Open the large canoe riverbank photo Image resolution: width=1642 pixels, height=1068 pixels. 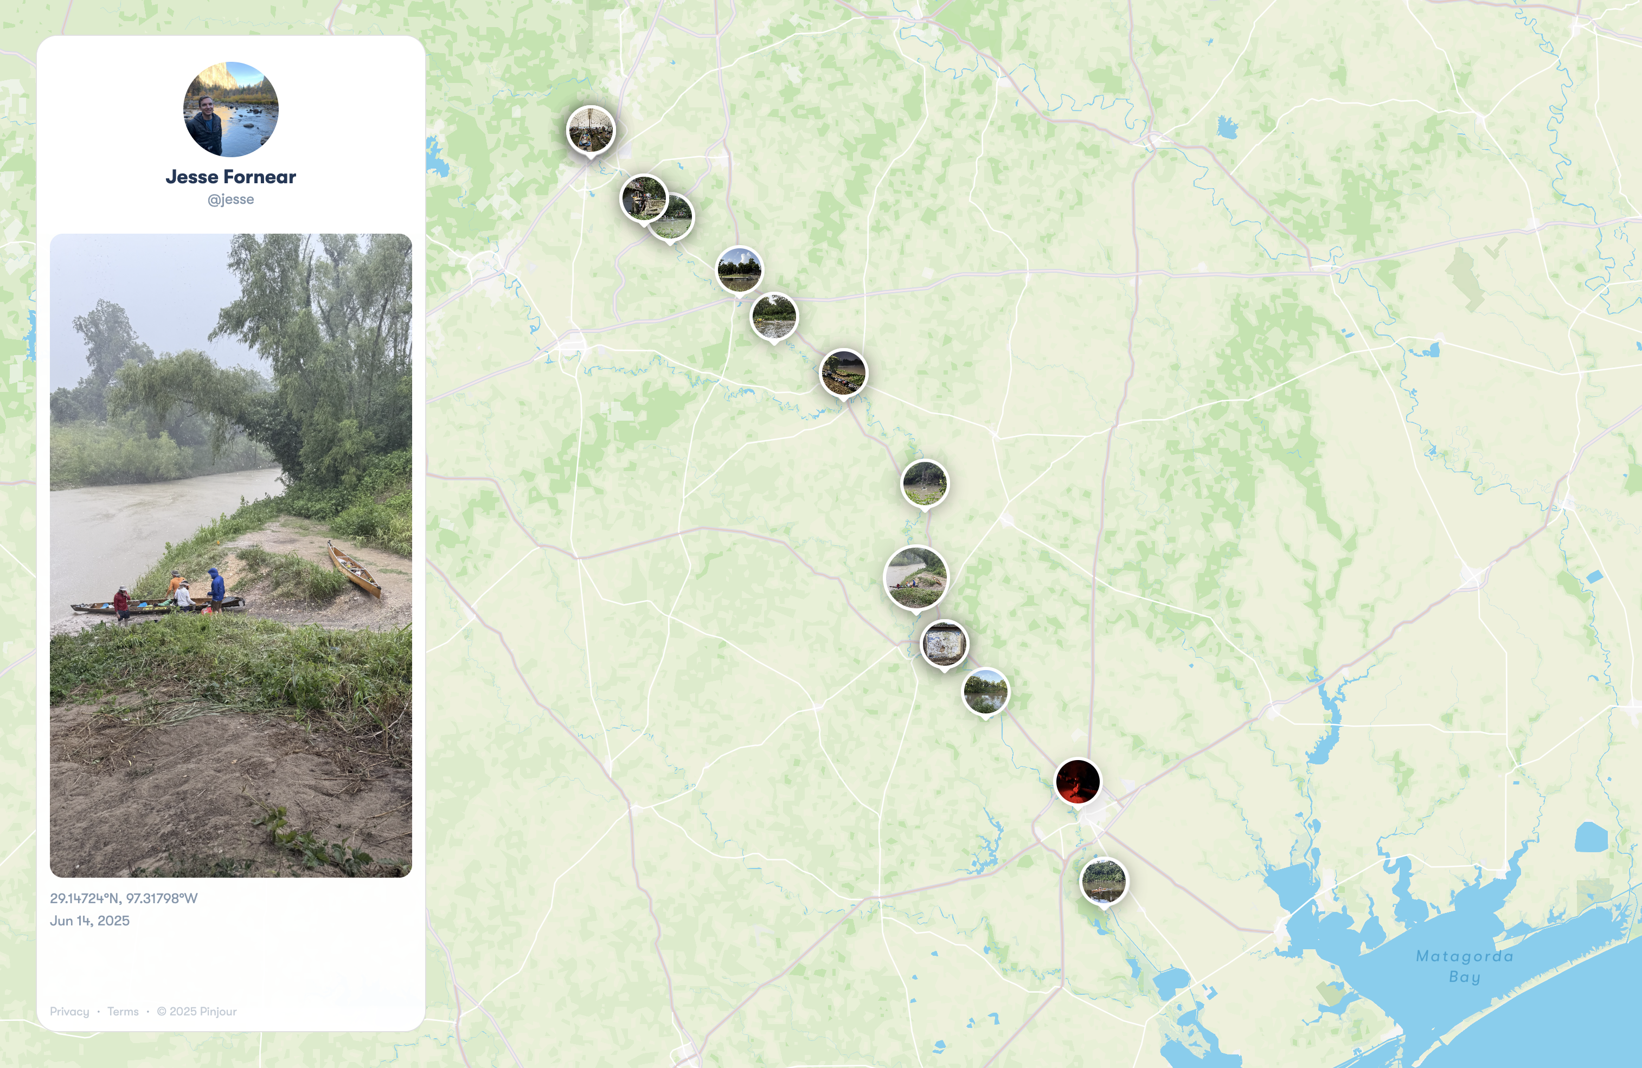(230, 555)
